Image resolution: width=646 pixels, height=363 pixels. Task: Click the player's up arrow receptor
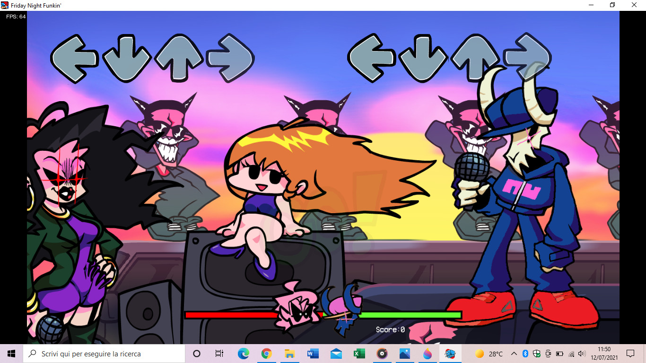tap(474, 57)
